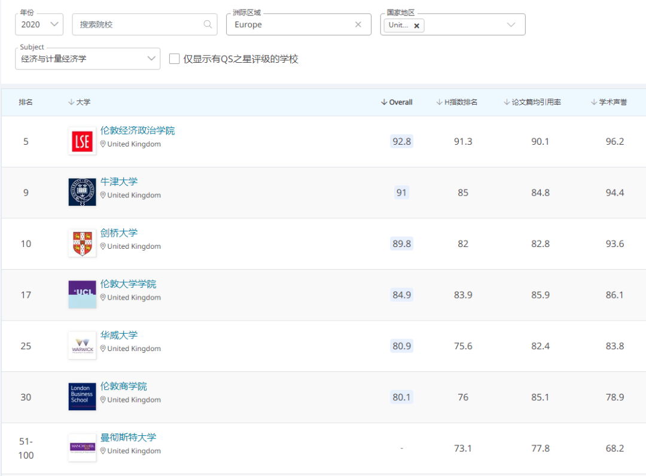Image resolution: width=646 pixels, height=476 pixels.
Task: Click the London Business School logo
Action: point(82,396)
